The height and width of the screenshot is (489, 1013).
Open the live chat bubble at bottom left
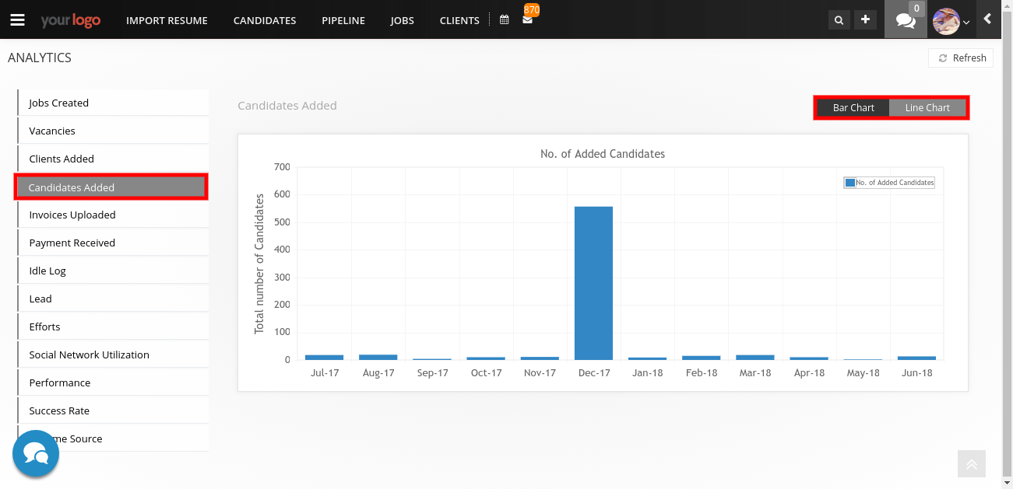tap(35, 452)
